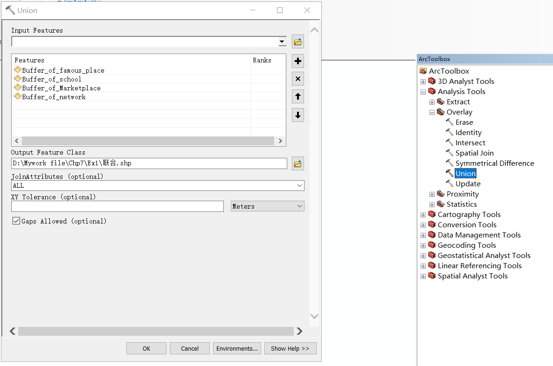Expand the Data Management Tools node
553x366 pixels.
click(x=423, y=235)
